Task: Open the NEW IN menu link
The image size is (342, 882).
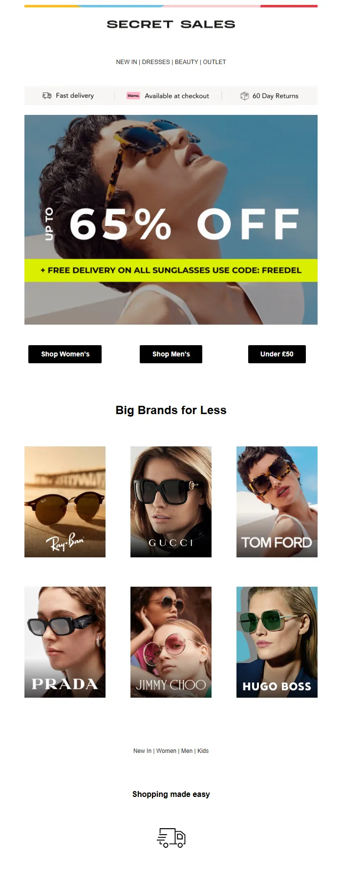Action: point(127,62)
